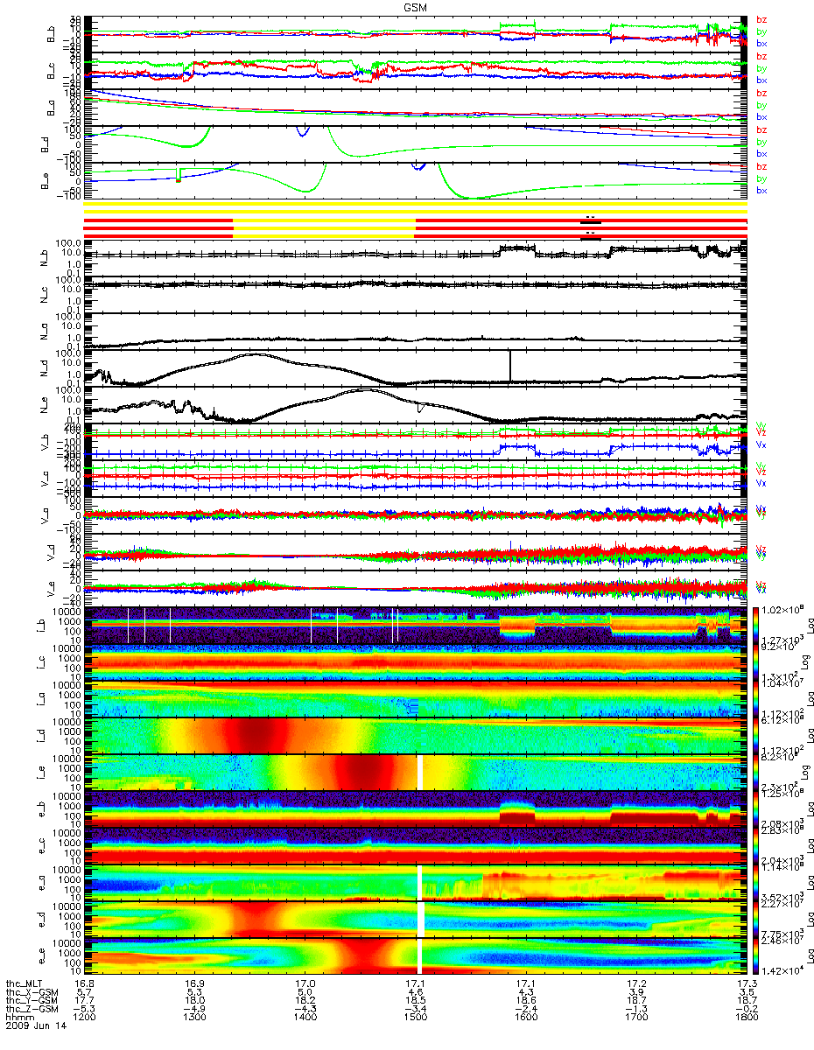Select the 1600 time tick label
Screen dimensions: 814x1050
point(525,1018)
